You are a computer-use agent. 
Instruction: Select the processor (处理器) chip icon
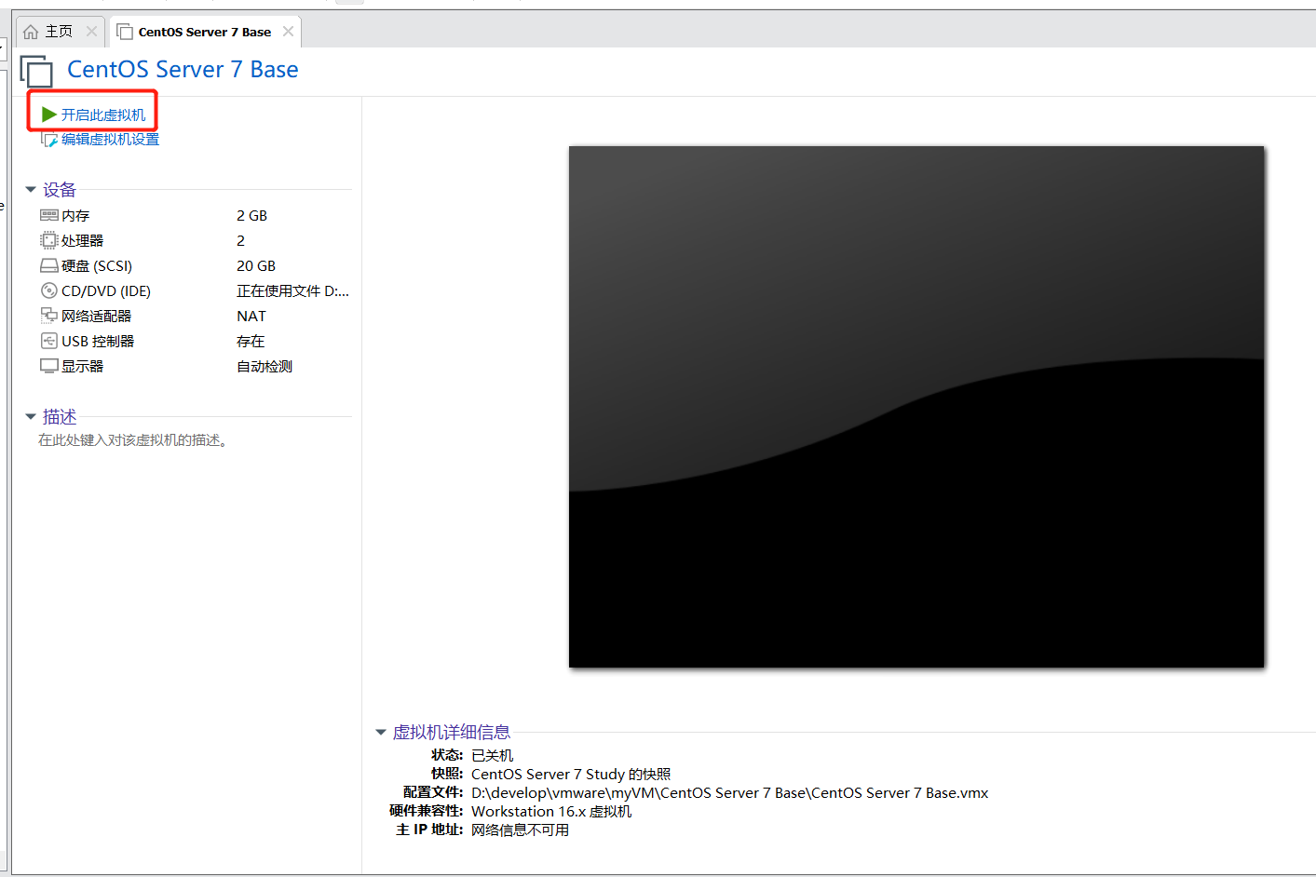point(49,240)
